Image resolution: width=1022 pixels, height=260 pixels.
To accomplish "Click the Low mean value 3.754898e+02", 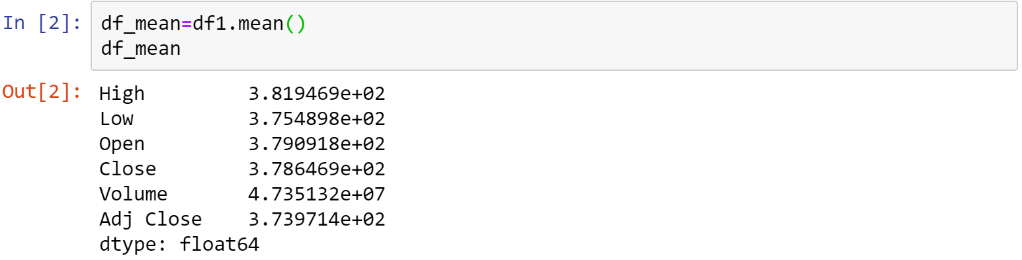I will 317,119.
